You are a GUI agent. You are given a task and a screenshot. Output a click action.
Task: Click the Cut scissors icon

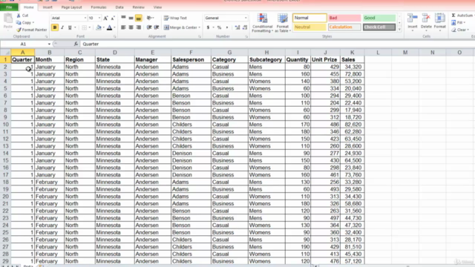[x=19, y=16]
